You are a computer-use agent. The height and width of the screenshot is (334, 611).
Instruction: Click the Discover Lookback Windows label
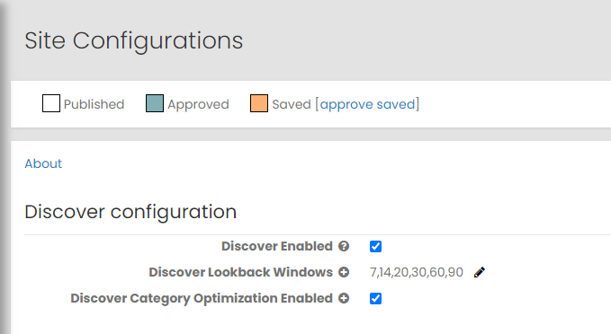[x=241, y=272]
